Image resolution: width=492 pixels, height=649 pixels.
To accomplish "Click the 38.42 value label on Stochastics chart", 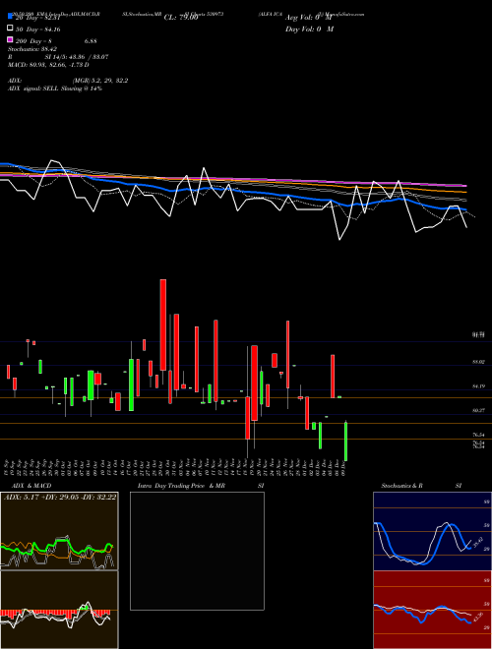I will [x=477, y=543].
